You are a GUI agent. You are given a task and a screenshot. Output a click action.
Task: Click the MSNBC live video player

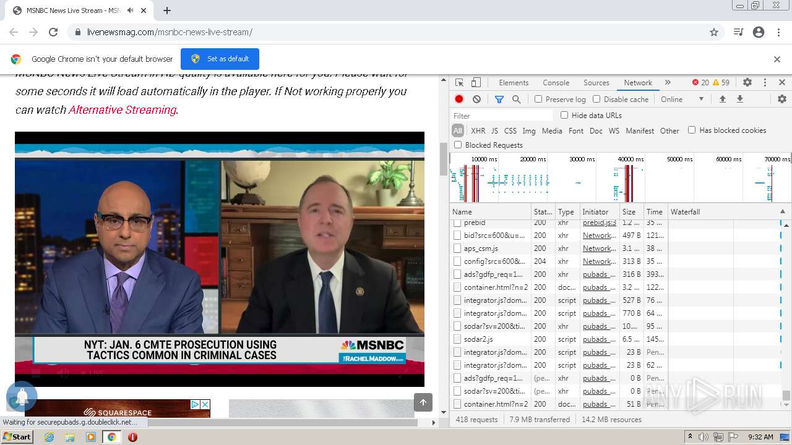pyautogui.click(x=220, y=259)
